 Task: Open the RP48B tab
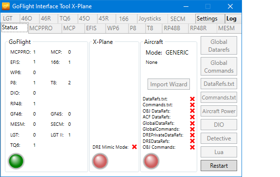[172, 28]
